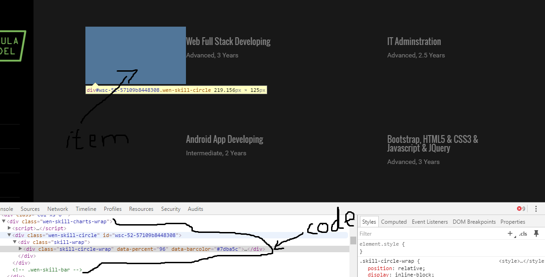The height and width of the screenshot is (277, 545).
Task: Toggle element state with the pin icon
Action: [x=536, y=233]
